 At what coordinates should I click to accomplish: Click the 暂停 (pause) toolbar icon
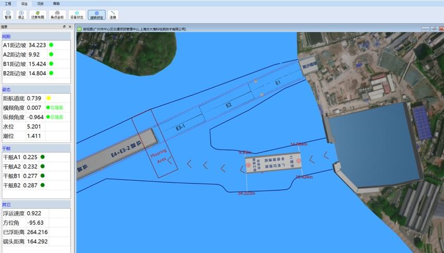(x=8, y=14)
